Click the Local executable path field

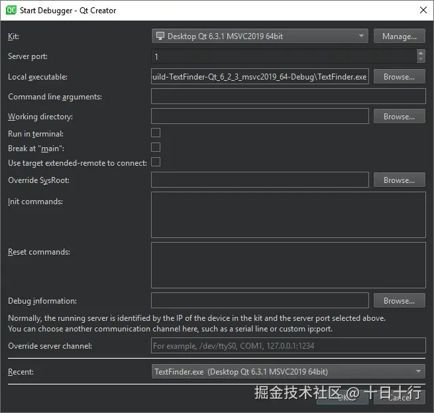click(260, 76)
